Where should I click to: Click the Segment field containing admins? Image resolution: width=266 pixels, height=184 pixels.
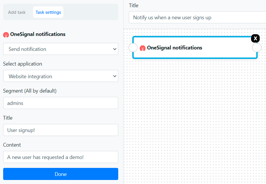[61, 103]
